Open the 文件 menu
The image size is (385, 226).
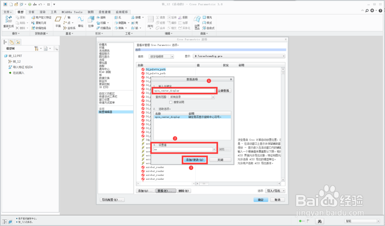click(x=8, y=12)
